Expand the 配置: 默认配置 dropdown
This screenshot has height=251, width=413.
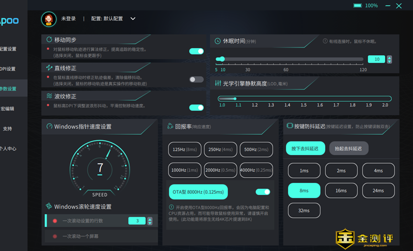pos(133,19)
